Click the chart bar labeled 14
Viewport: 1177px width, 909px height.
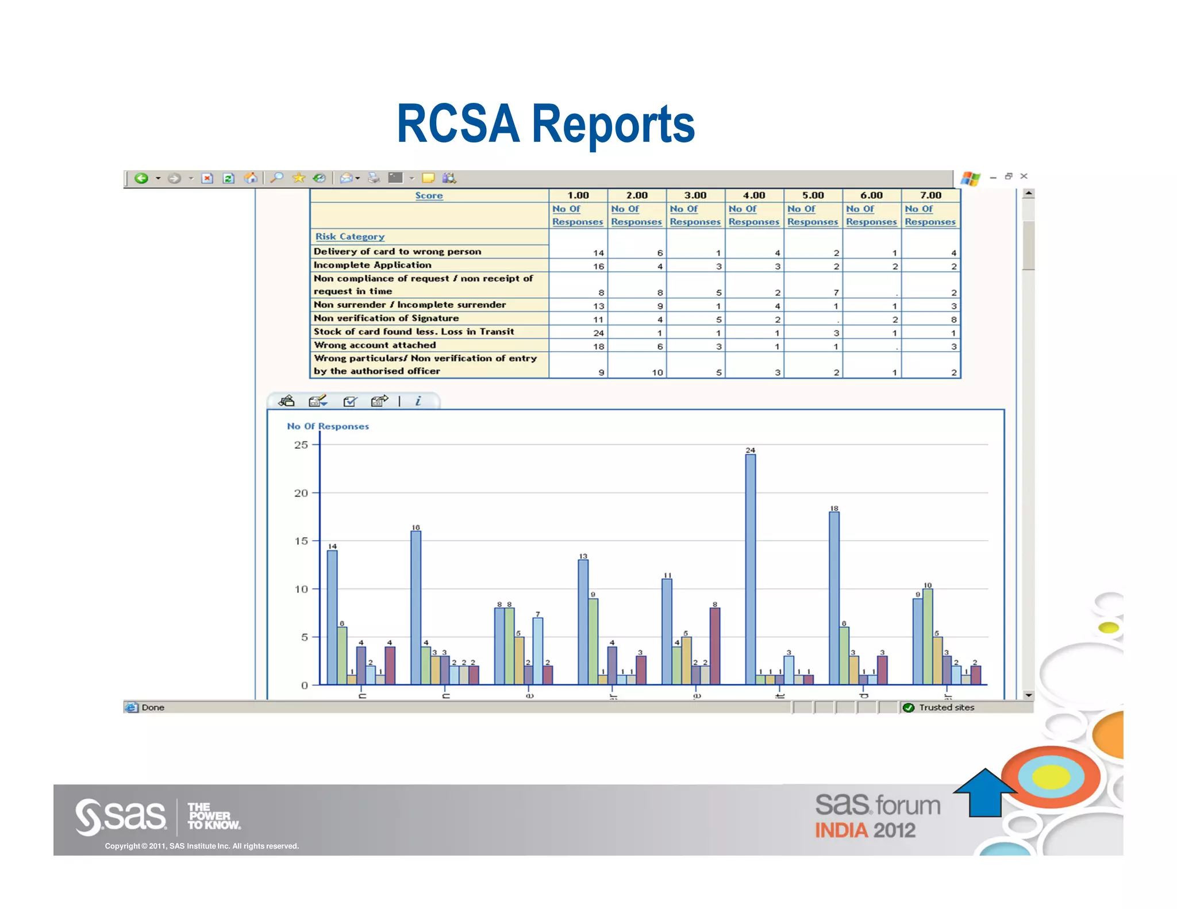(332, 618)
